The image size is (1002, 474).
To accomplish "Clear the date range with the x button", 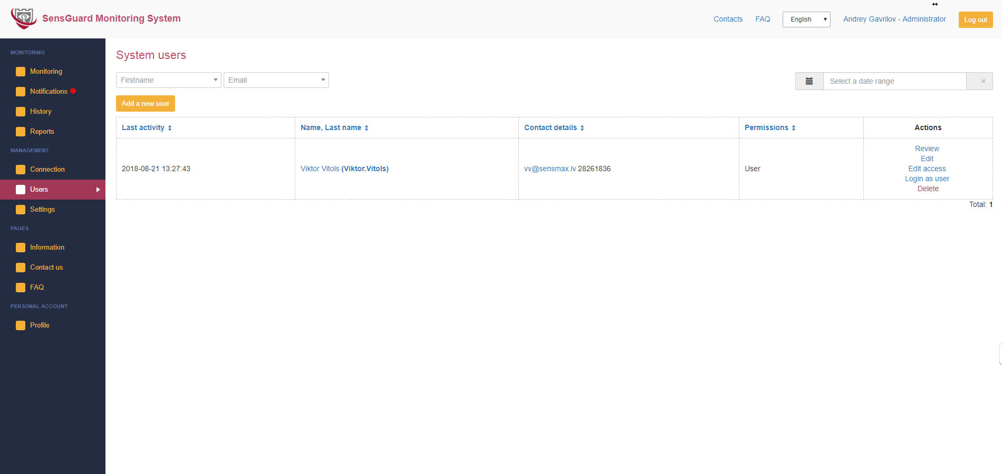I will [982, 81].
